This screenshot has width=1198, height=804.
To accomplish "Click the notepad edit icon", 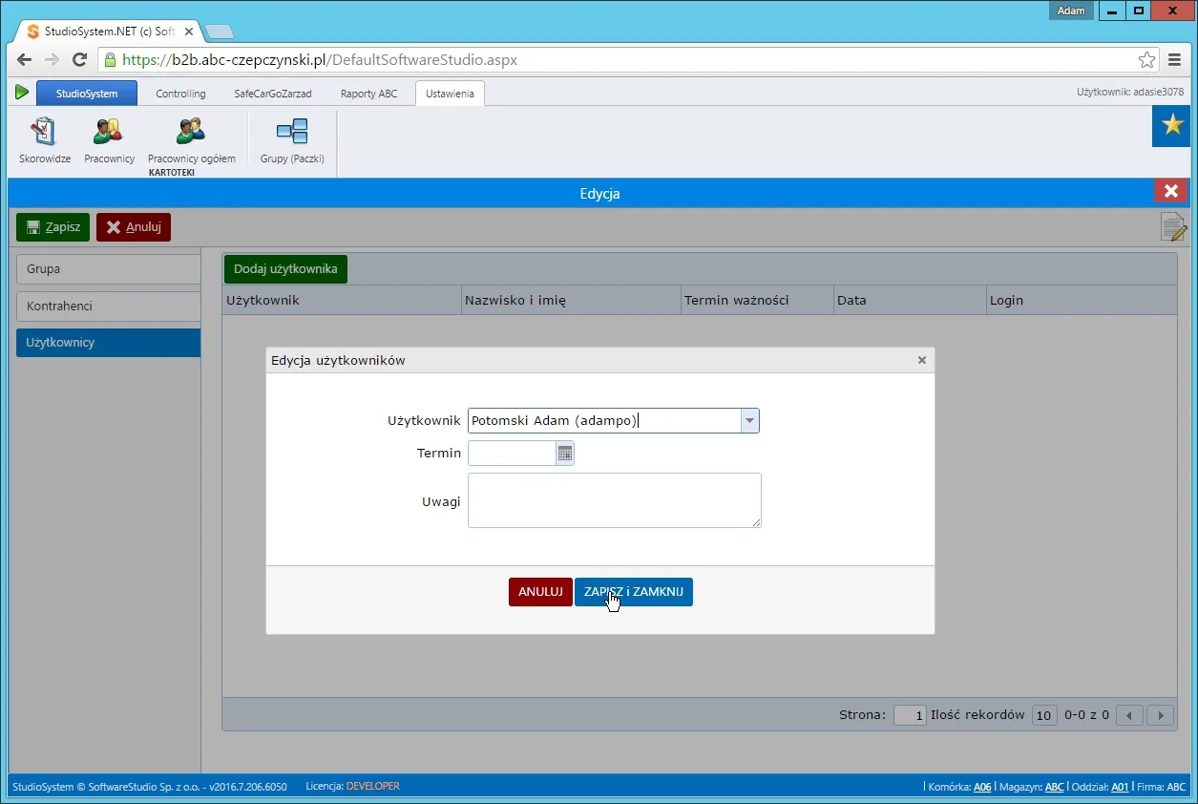I will point(1173,227).
